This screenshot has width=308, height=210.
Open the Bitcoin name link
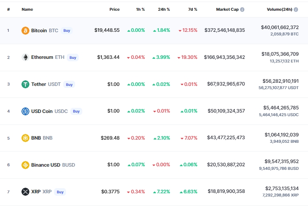pyautogui.click(x=39, y=31)
